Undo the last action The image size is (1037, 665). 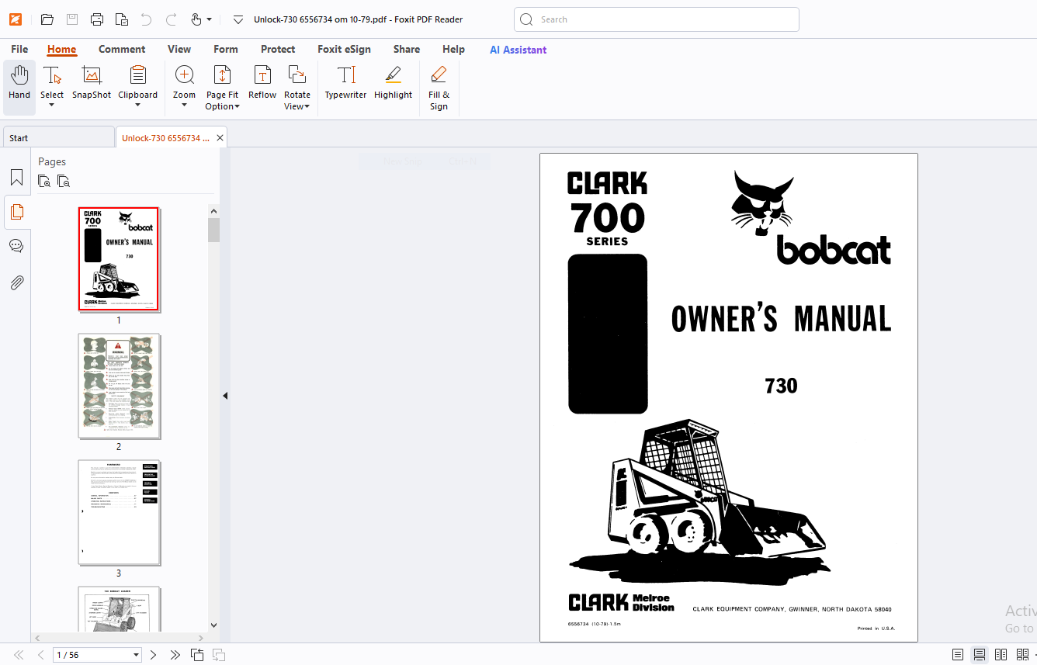click(x=146, y=19)
